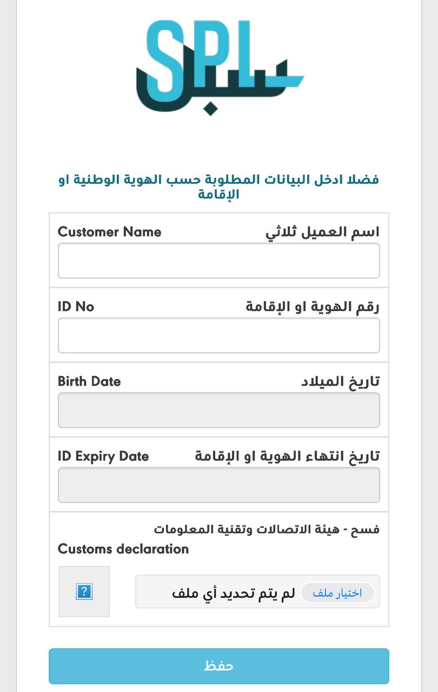The width and height of the screenshot is (438, 692).
Task: Click the teal Arabic instruction heading
Action: tap(218, 187)
